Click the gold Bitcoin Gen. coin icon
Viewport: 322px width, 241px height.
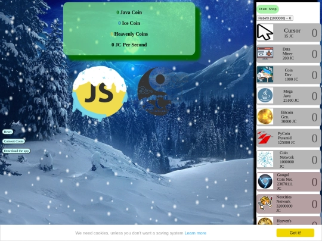coord(265,117)
